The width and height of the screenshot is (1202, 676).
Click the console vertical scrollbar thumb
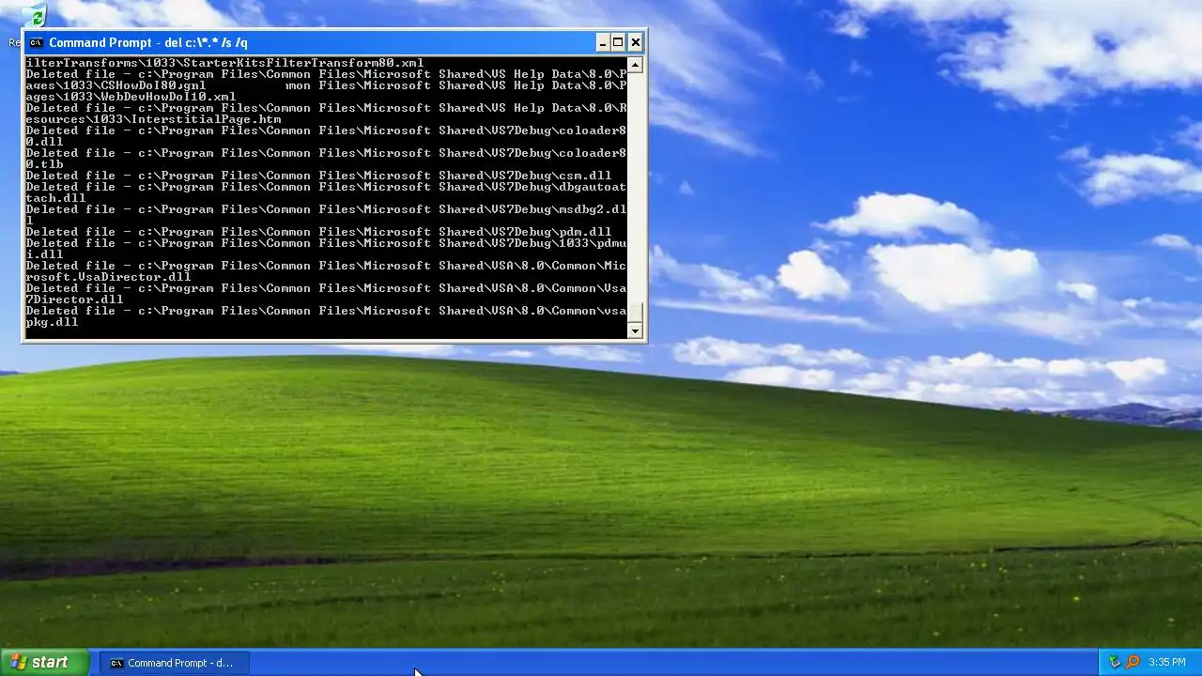click(x=635, y=313)
